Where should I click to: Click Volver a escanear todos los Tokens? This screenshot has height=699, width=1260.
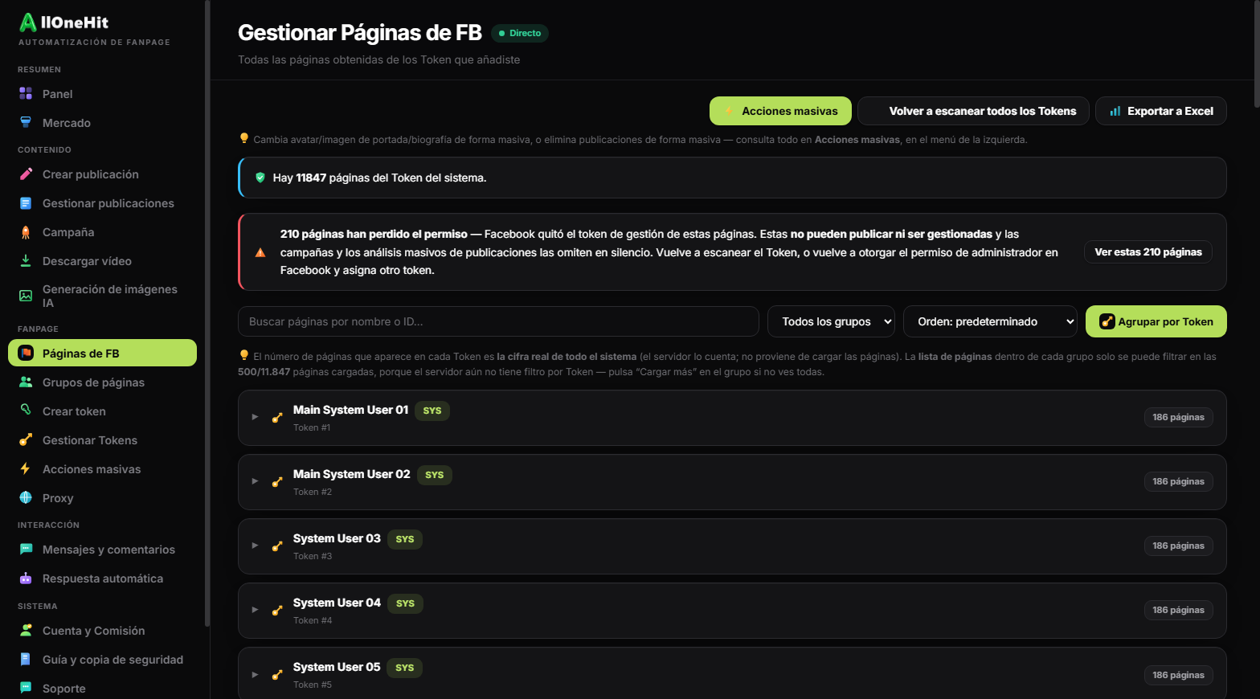point(973,111)
